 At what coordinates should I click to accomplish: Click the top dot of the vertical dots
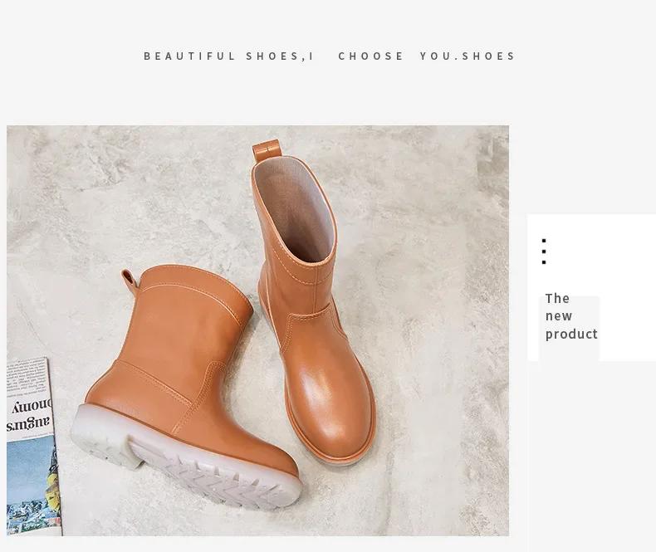pyautogui.click(x=544, y=241)
